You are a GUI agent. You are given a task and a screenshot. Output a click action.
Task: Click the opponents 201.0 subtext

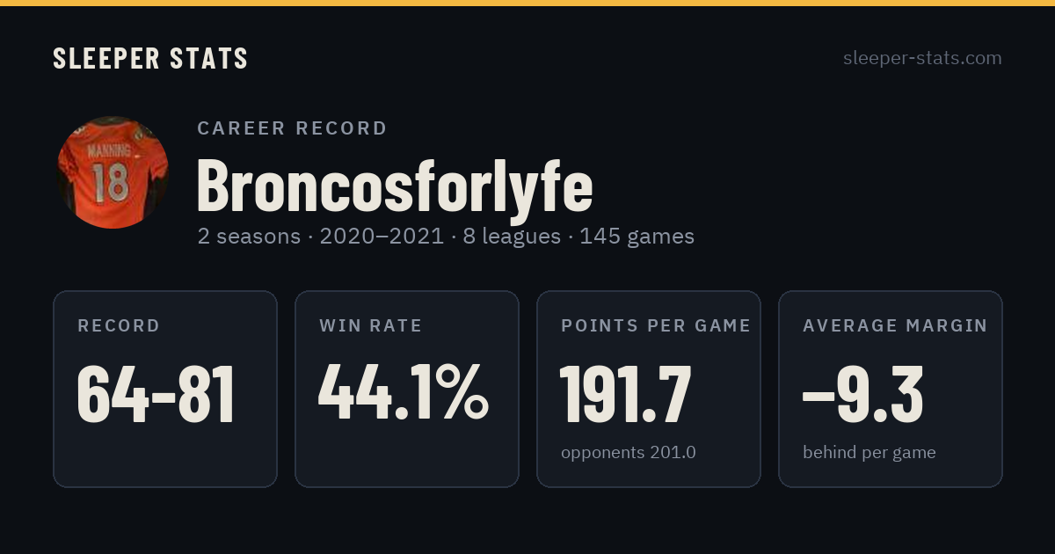tap(629, 453)
